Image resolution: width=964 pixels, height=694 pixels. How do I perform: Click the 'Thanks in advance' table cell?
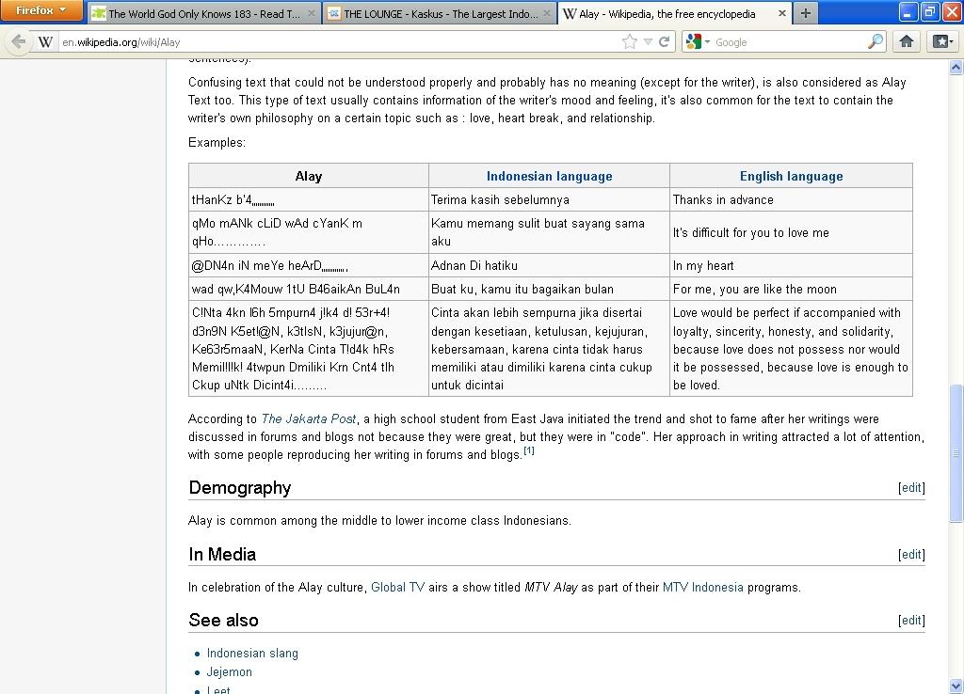pos(791,199)
